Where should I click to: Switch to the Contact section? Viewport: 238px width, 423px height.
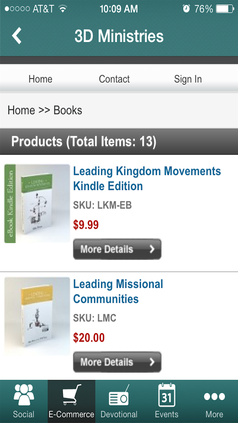(x=114, y=79)
